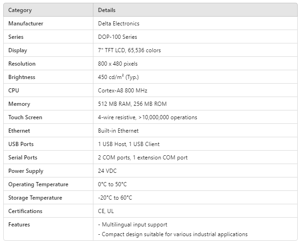This screenshot has height=244, width=301.
Task: Select the DOP-100 Series value
Action: (117, 37)
